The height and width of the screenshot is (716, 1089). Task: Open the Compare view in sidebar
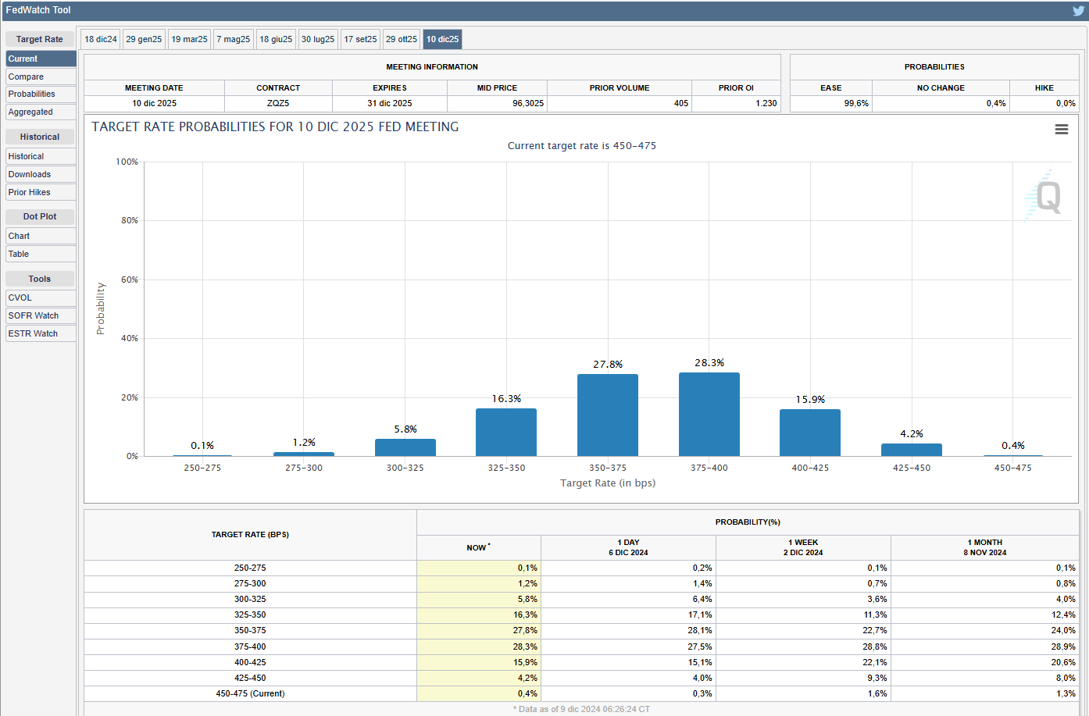[x=41, y=77]
